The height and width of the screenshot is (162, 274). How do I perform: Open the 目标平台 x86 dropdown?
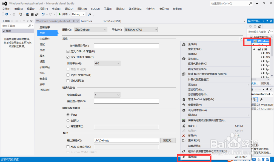pos(107,63)
